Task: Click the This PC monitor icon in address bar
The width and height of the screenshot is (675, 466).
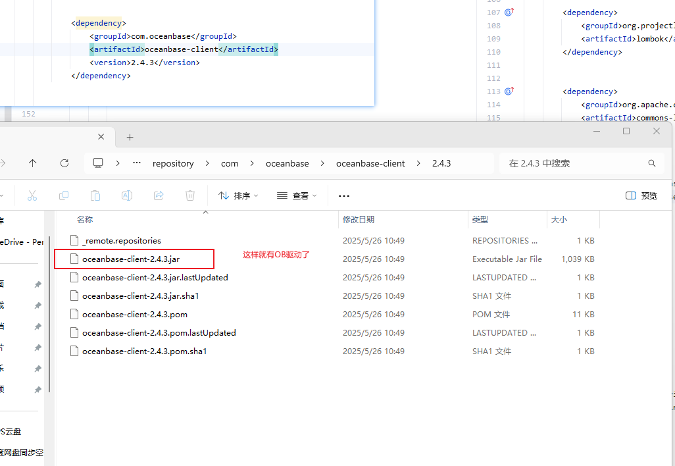Action: click(x=98, y=163)
